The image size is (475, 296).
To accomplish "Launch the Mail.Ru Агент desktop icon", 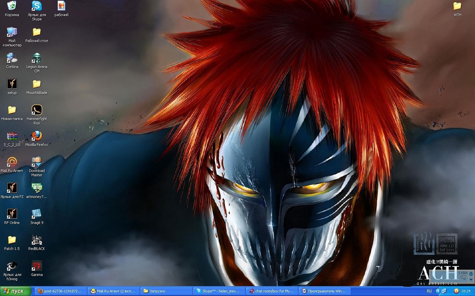I will (12, 162).
